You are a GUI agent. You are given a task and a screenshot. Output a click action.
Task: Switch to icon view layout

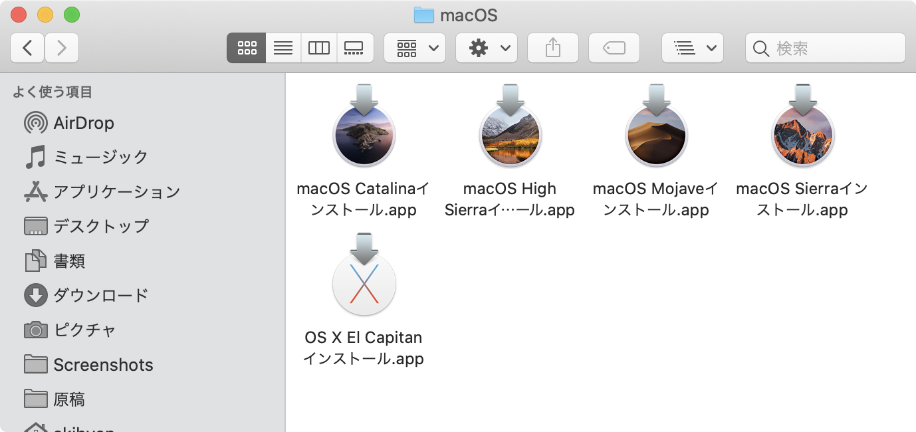[x=246, y=47]
